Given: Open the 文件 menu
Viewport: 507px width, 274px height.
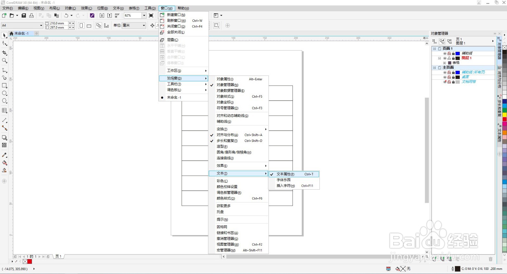Looking at the screenshot, I should pyautogui.click(x=8, y=8).
